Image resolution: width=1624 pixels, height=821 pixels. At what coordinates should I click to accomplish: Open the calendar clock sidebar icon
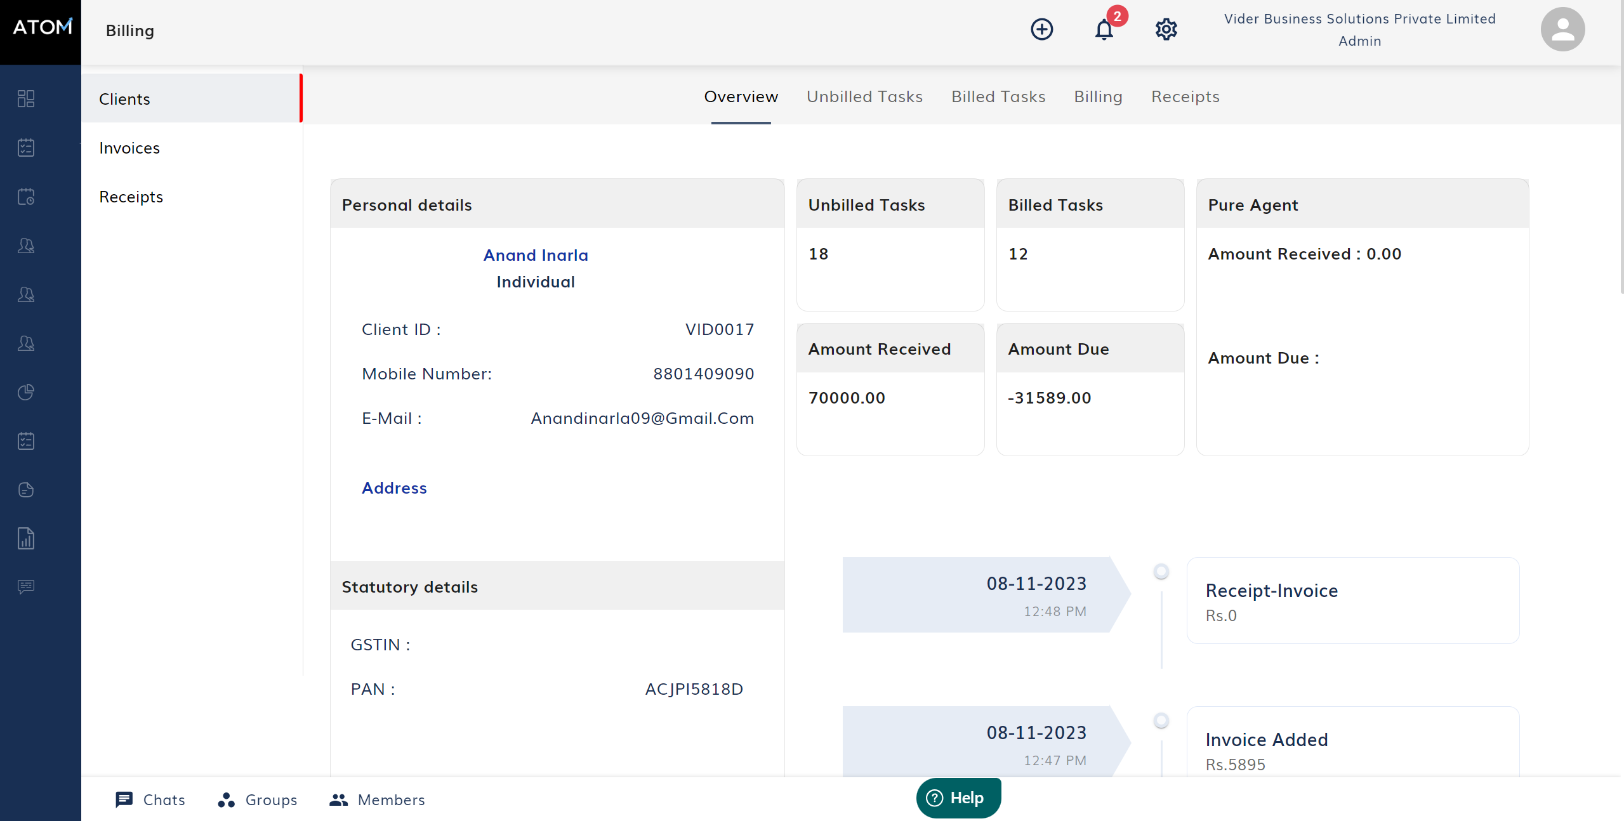(26, 197)
